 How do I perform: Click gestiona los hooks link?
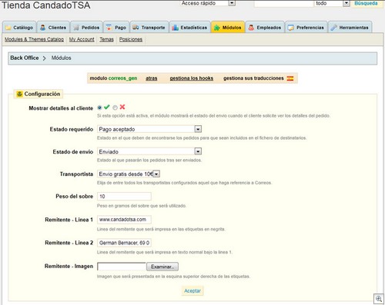[x=192, y=78]
